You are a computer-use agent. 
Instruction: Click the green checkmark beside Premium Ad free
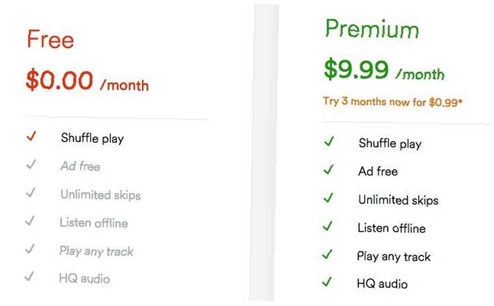coord(329,170)
